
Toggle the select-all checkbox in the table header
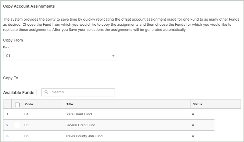17,105
